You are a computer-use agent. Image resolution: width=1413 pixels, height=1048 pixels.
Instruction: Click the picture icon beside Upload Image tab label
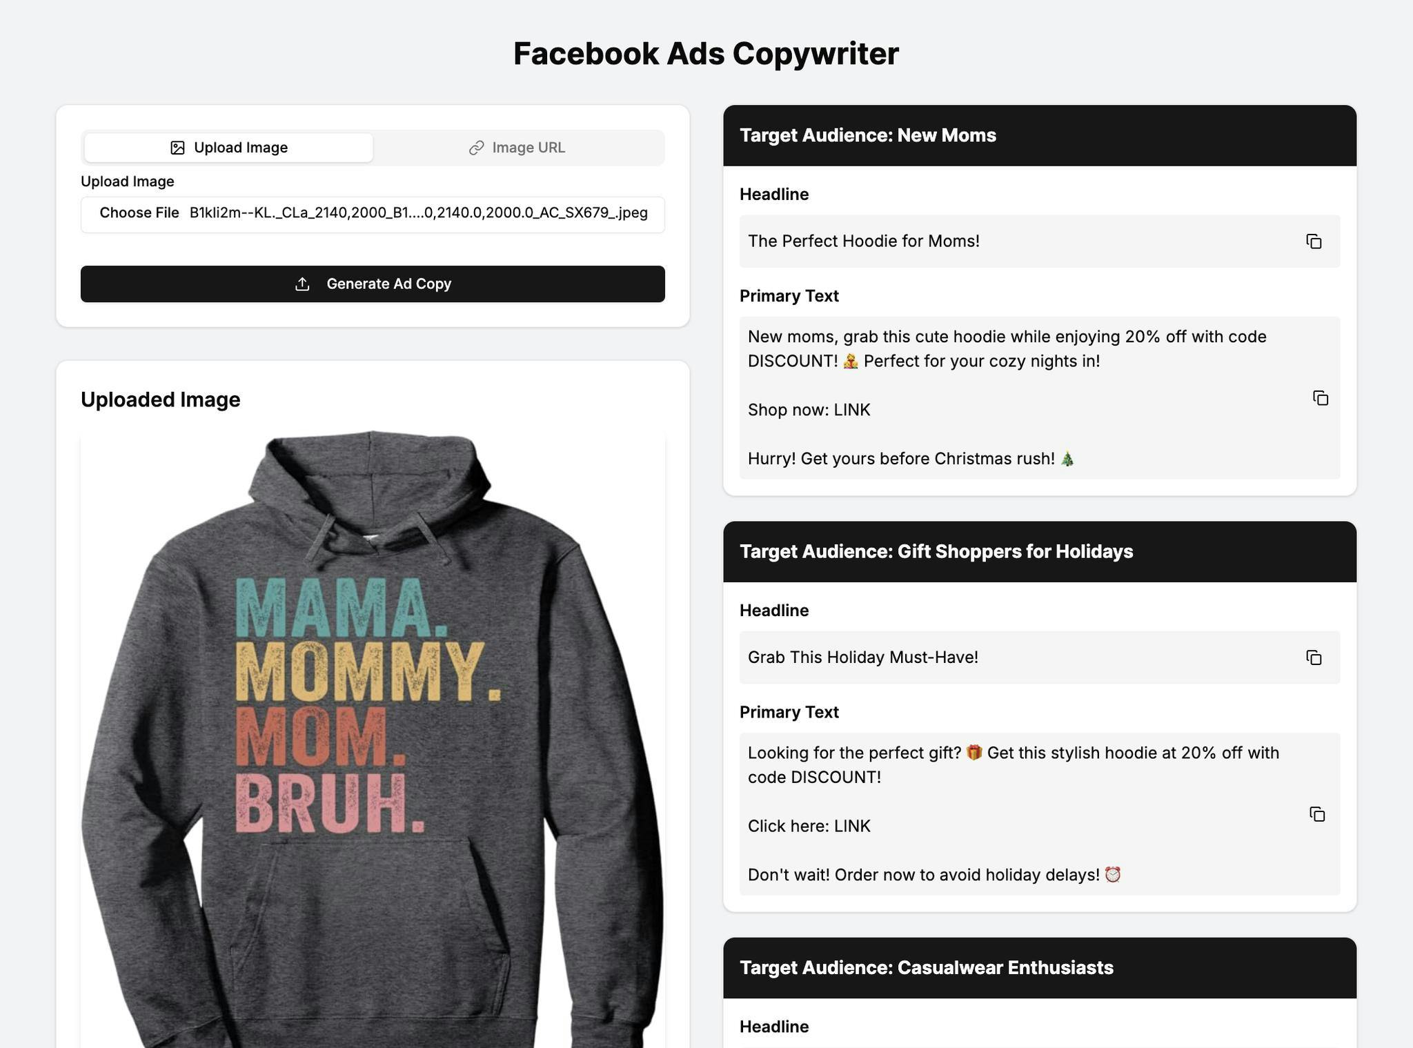point(177,148)
